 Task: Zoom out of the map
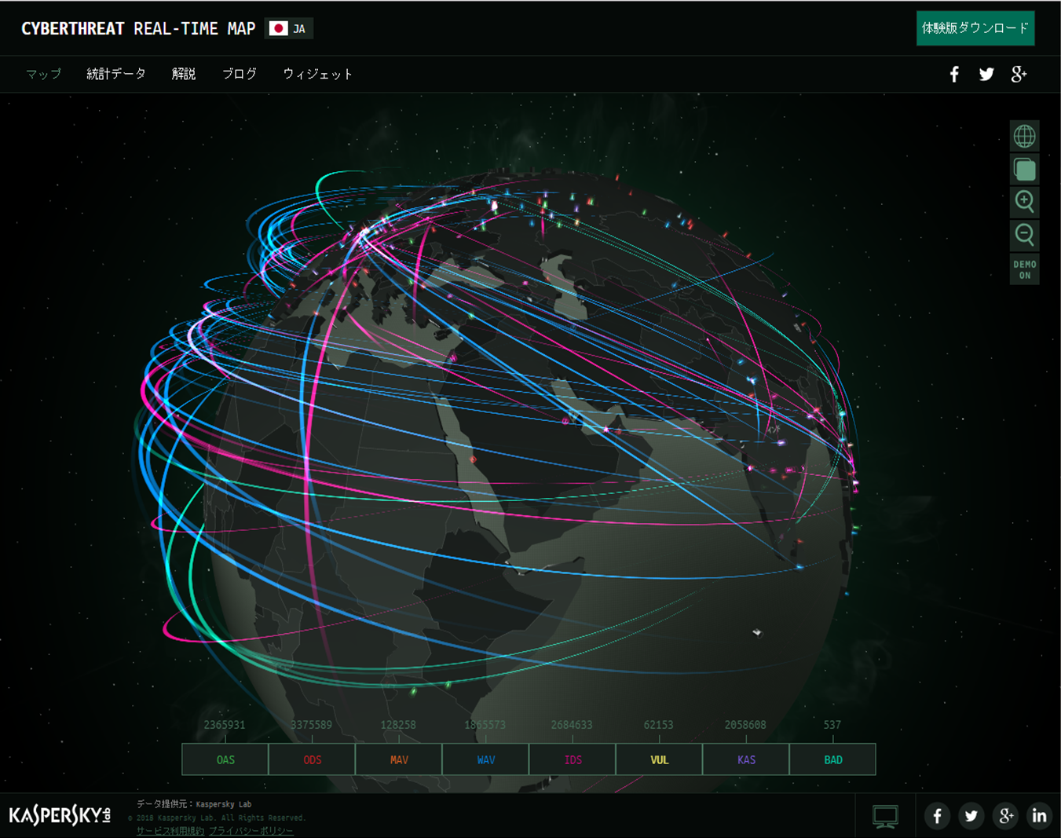pos(1024,235)
